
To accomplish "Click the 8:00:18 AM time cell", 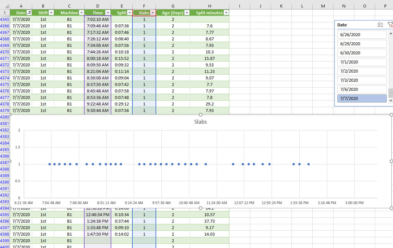I will pyautogui.click(x=98, y=58).
